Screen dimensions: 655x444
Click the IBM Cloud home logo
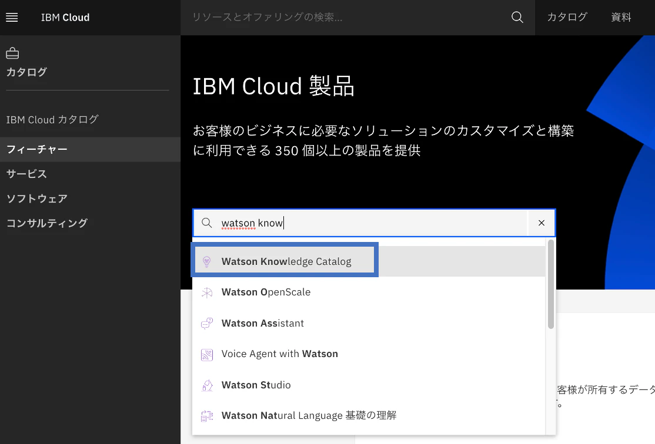65,18
